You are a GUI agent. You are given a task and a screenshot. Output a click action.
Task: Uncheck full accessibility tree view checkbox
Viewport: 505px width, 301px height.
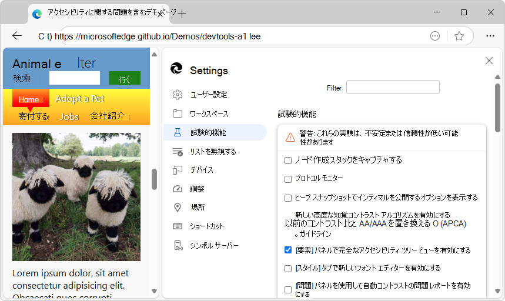click(x=288, y=250)
